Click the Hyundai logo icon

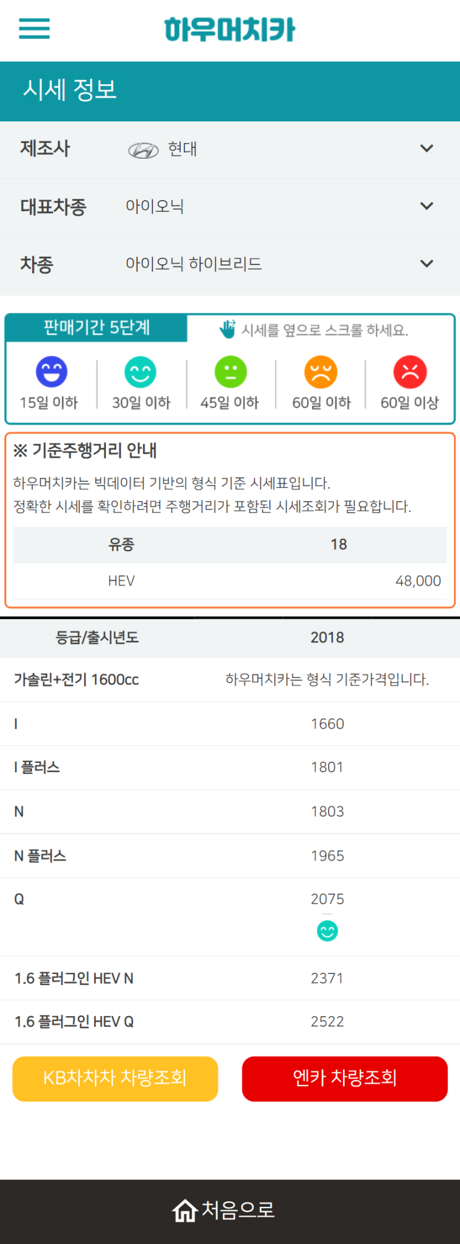pos(144,150)
